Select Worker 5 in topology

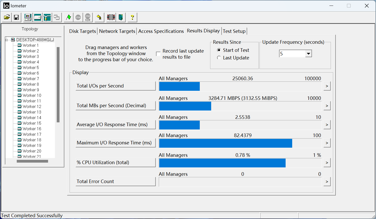31,68
